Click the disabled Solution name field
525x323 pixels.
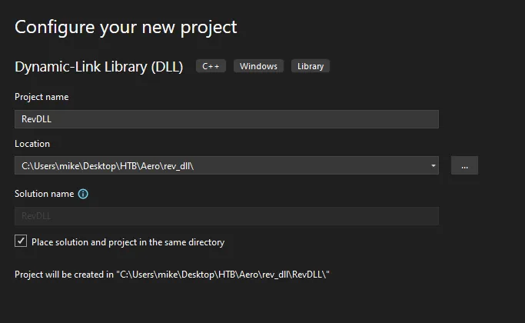pyautogui.click(x=227, y=216)
